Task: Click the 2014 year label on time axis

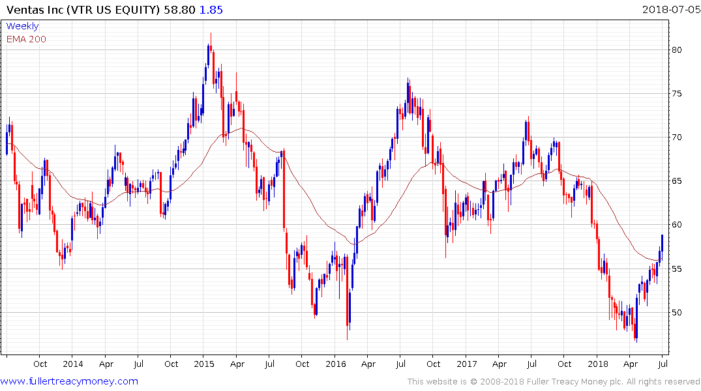Action: [73, 364]
